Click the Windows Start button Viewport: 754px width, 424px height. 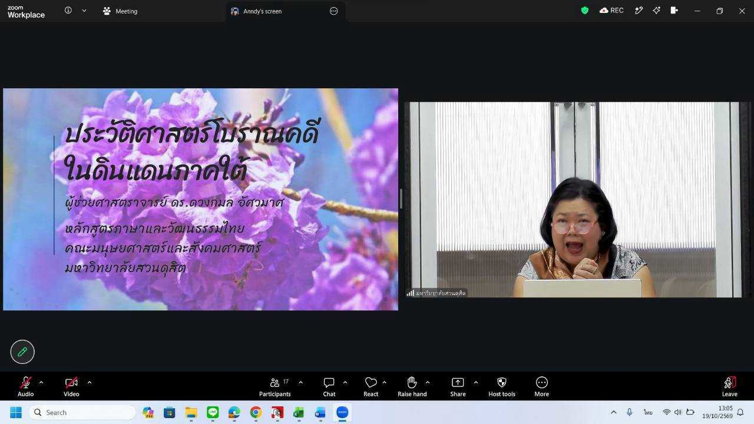point(16,412)
